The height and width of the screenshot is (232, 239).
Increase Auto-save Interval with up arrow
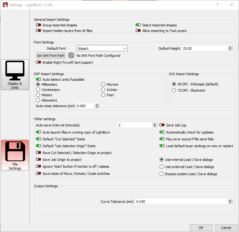point(155,124)
